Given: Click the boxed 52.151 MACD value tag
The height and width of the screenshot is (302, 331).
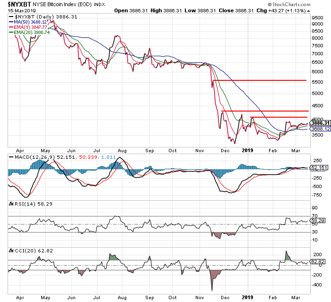Looking at the screenshot, I should click(319, 168).
